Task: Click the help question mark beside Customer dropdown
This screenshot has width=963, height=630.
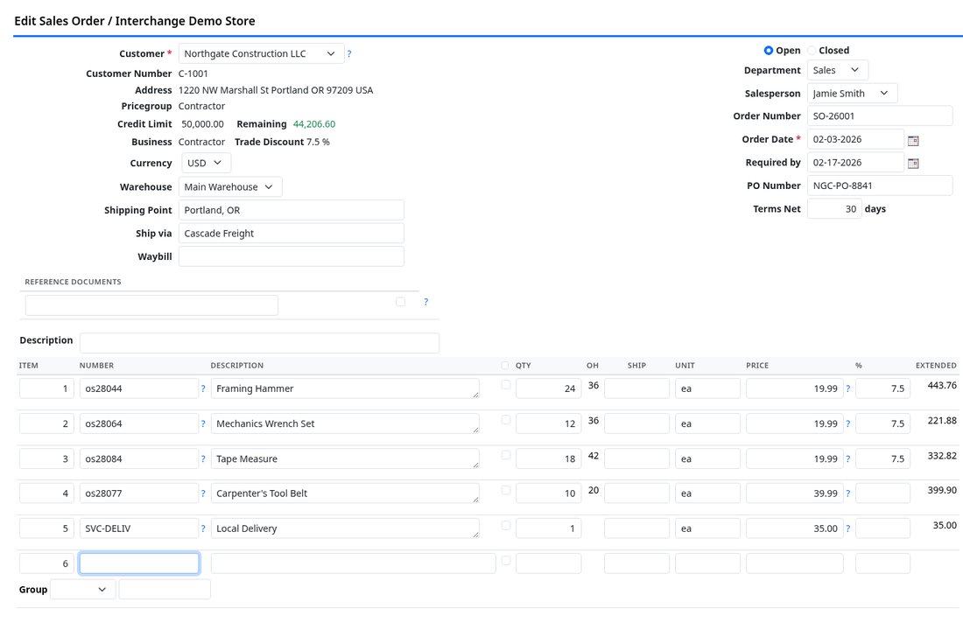Action: pos(348,54)
